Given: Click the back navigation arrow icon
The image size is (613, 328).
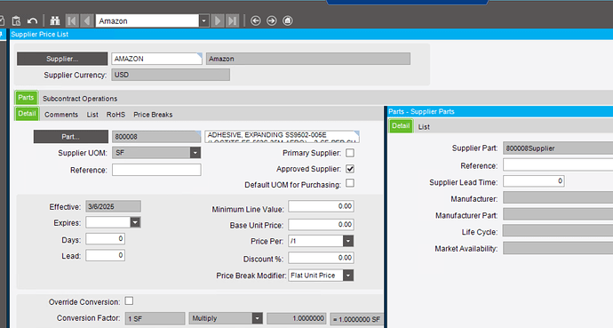Looking at the screenshot, I should click(x=256, y=20).
